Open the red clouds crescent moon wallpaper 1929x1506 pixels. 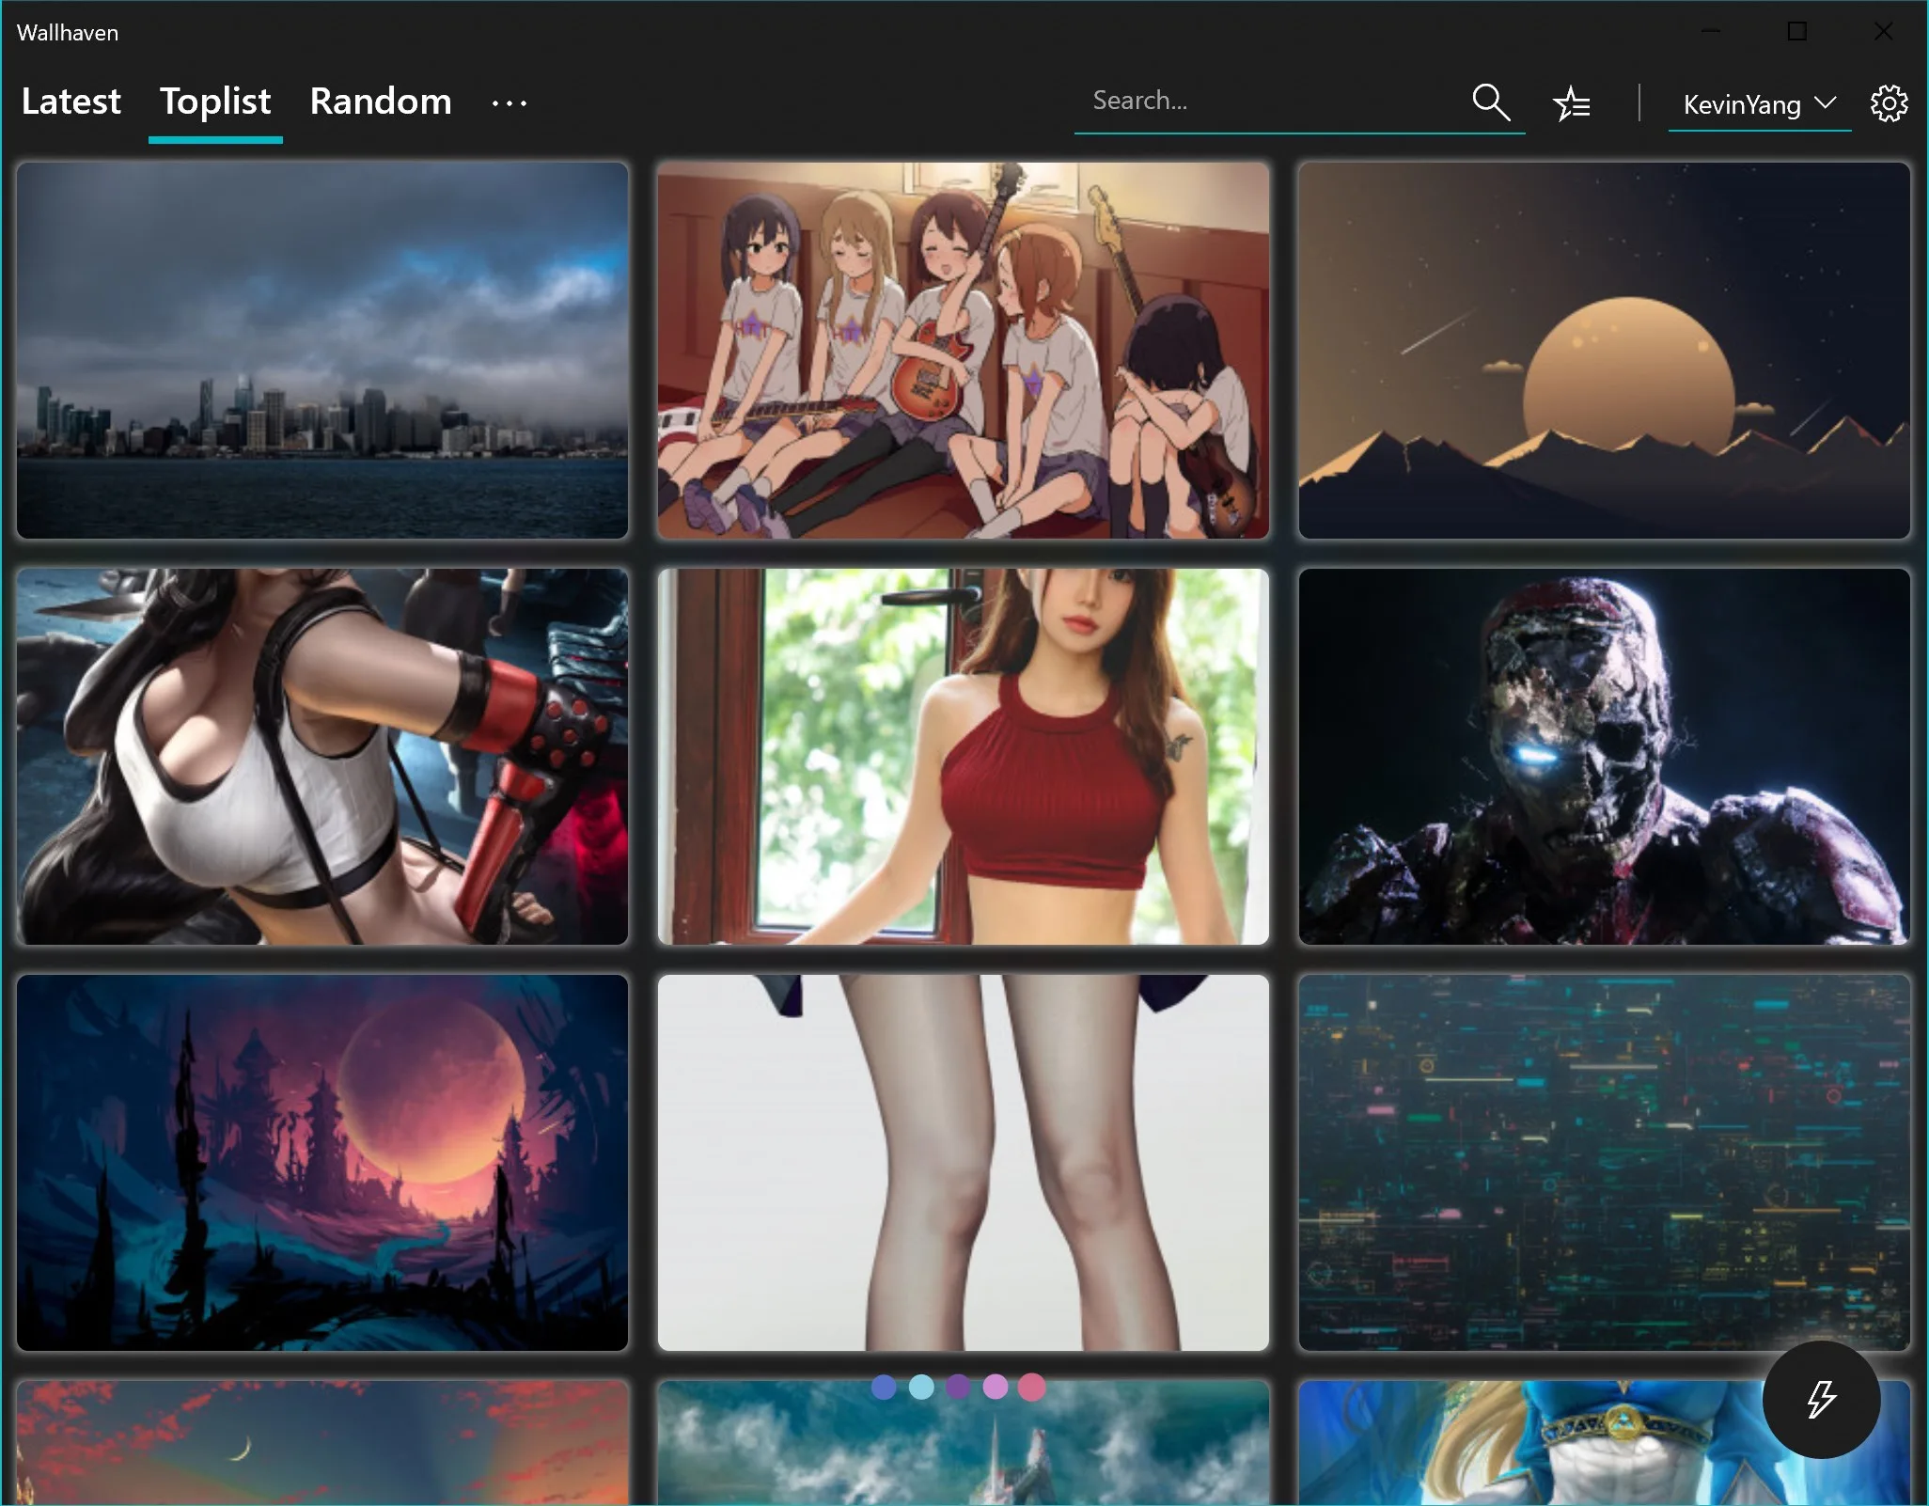[x=322, y=1443]
